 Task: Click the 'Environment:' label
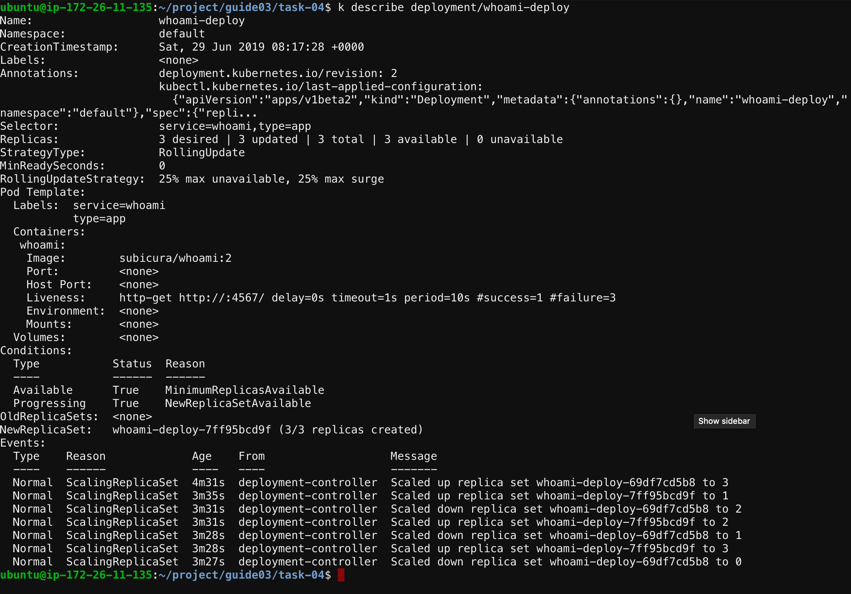coord(66,311)
